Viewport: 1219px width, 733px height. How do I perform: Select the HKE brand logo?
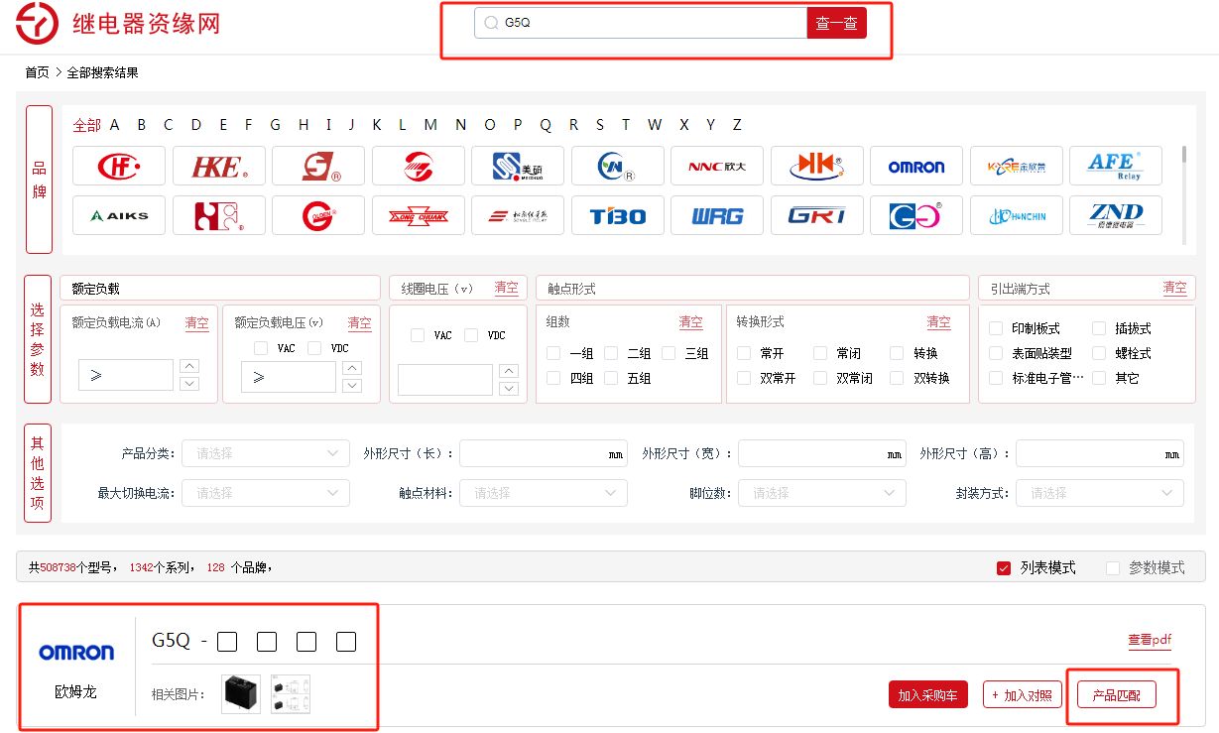click(x=218, y=167)
